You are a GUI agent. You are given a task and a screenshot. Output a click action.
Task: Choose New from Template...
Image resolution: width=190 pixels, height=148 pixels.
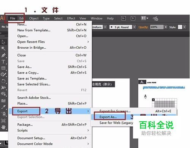coord(50,30)
